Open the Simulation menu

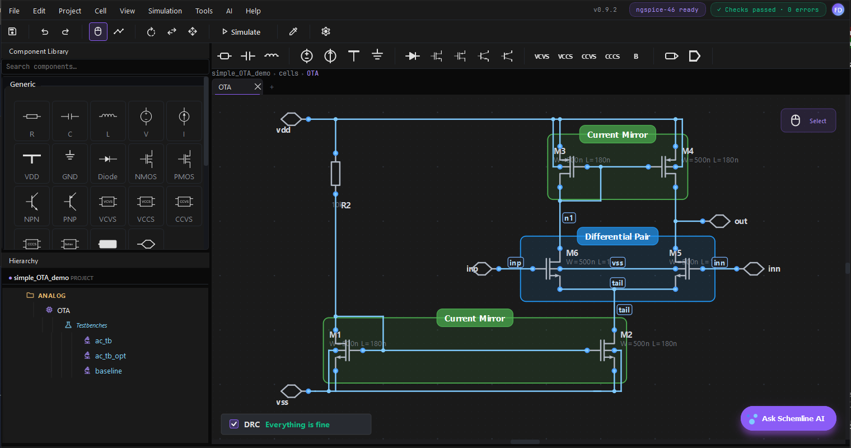(165, 11)
